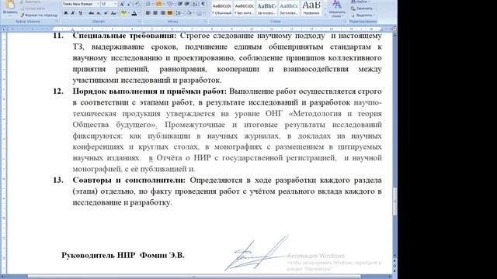Activate Формат по образцу format painter
The width and height of the screenshot is (497, 279).
39,15
